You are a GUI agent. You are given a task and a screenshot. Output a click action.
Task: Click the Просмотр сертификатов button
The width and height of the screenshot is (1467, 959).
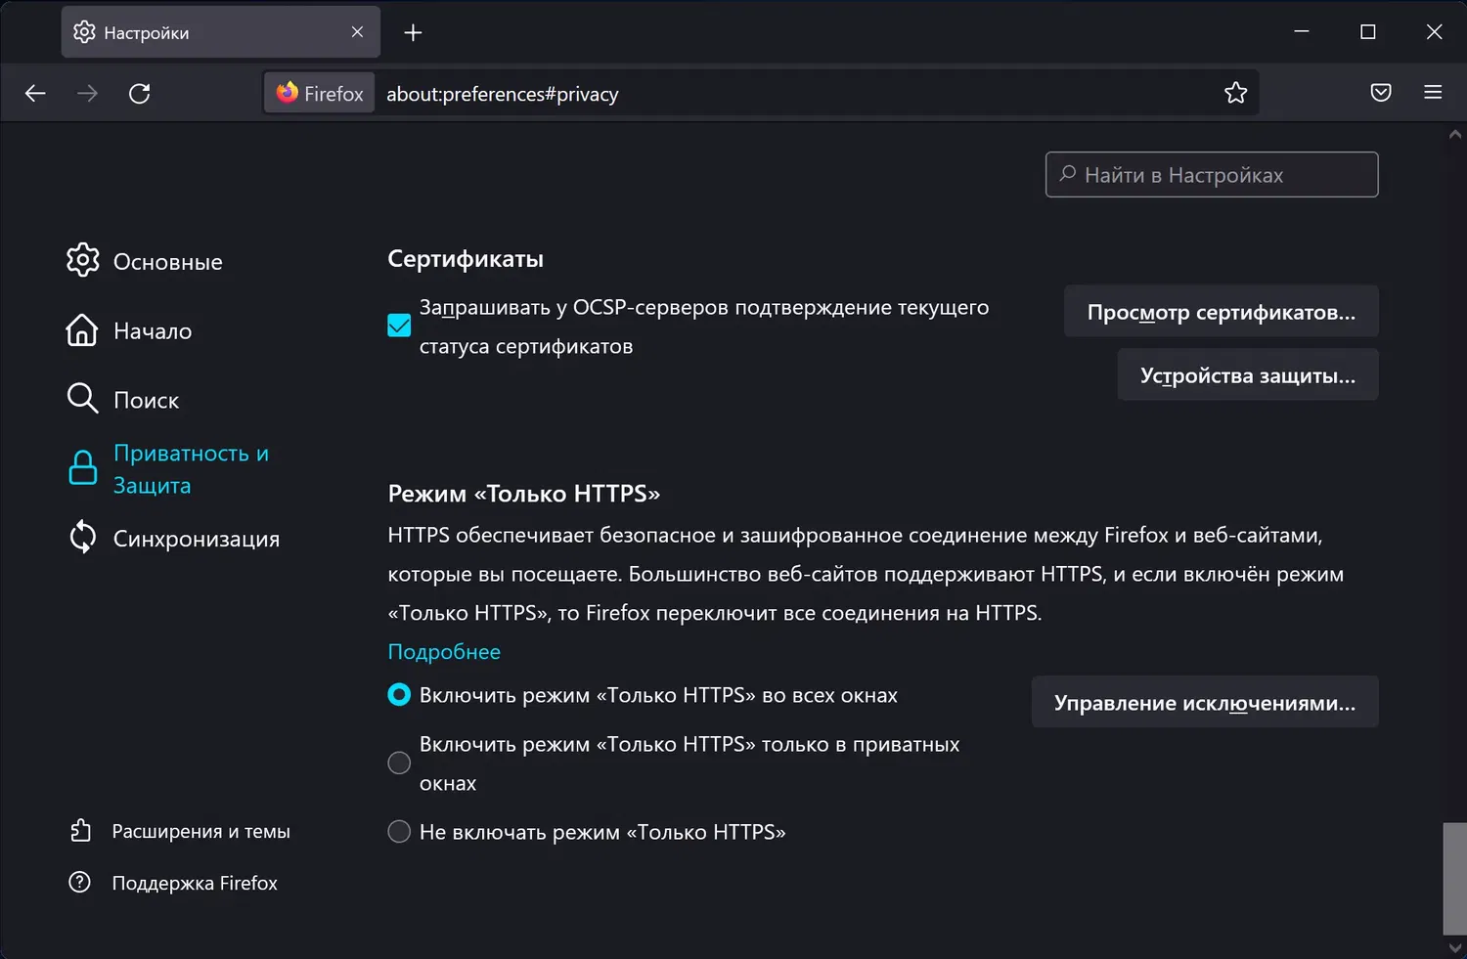1221,312
